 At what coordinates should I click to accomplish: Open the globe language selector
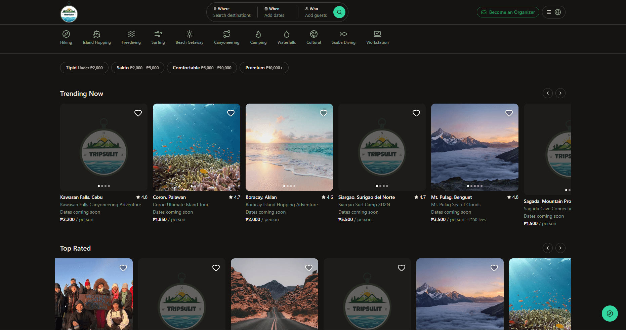558,12
